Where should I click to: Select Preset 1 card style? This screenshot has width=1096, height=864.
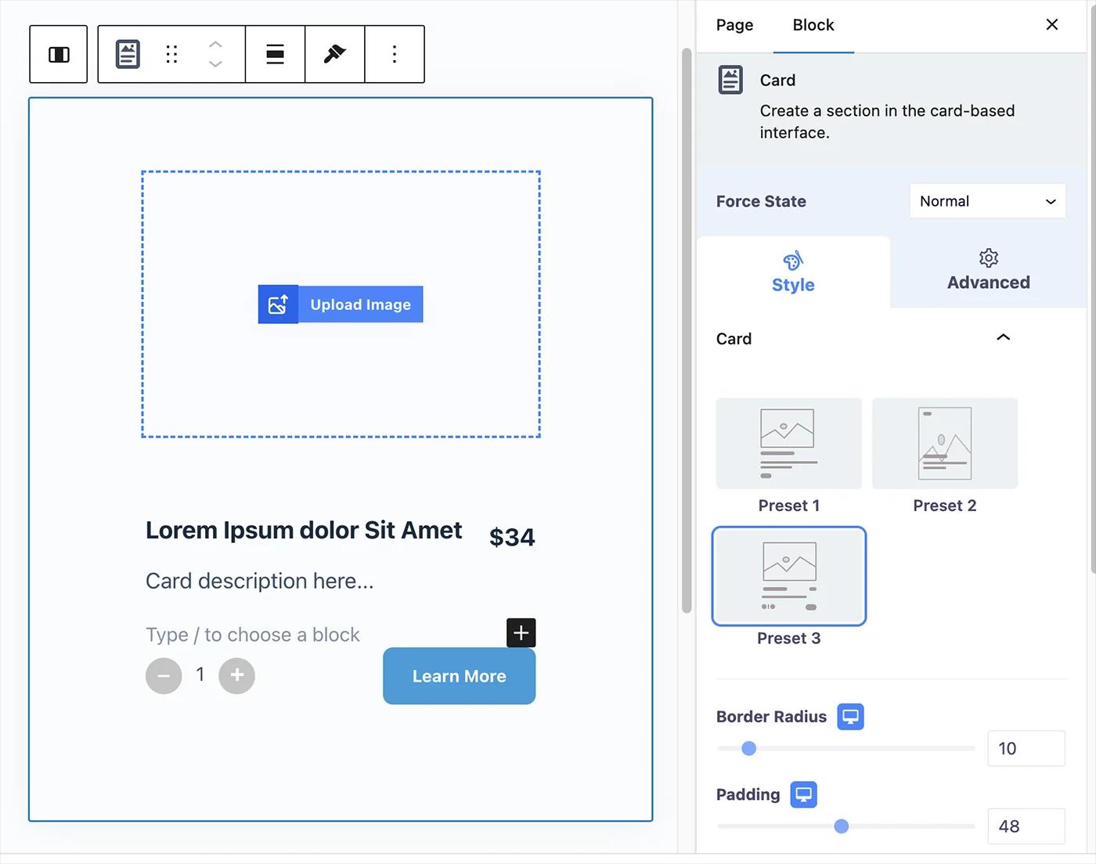click(x=788, y=443)
